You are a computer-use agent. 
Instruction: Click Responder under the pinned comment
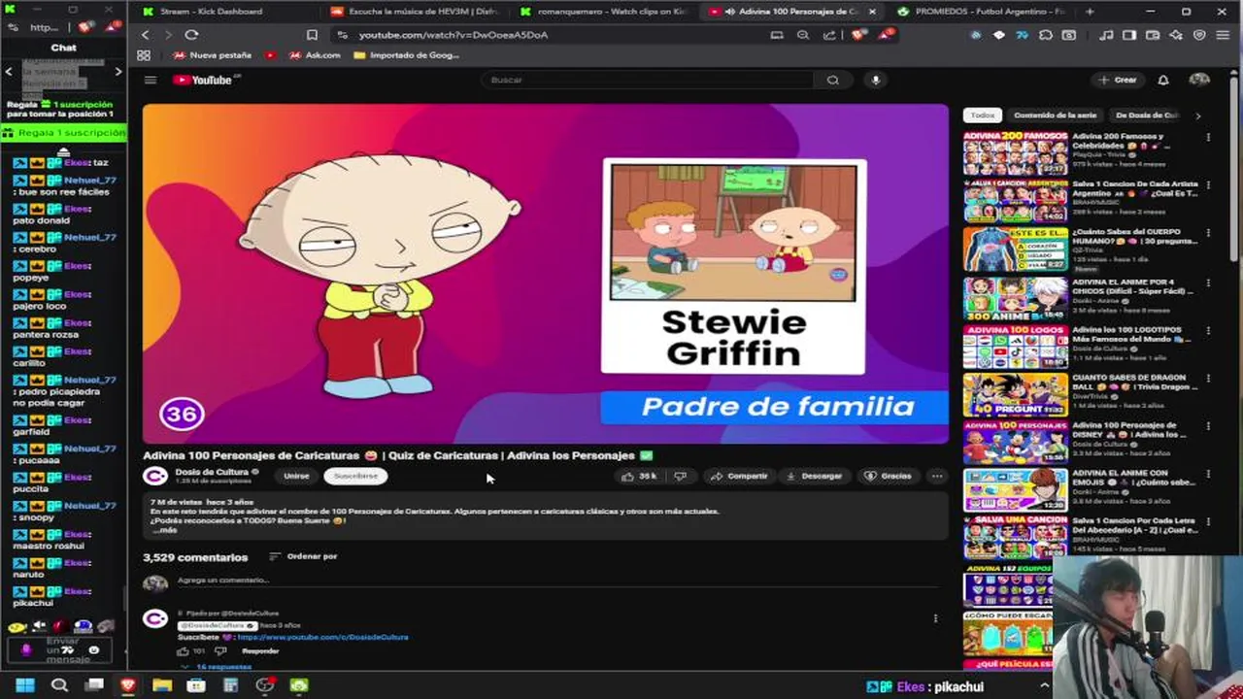click(259, 651)
